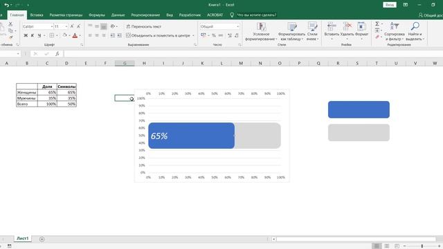Switch to the Рецензирование tab
This screenshot has width=443, height=249.
coord(145,15)
